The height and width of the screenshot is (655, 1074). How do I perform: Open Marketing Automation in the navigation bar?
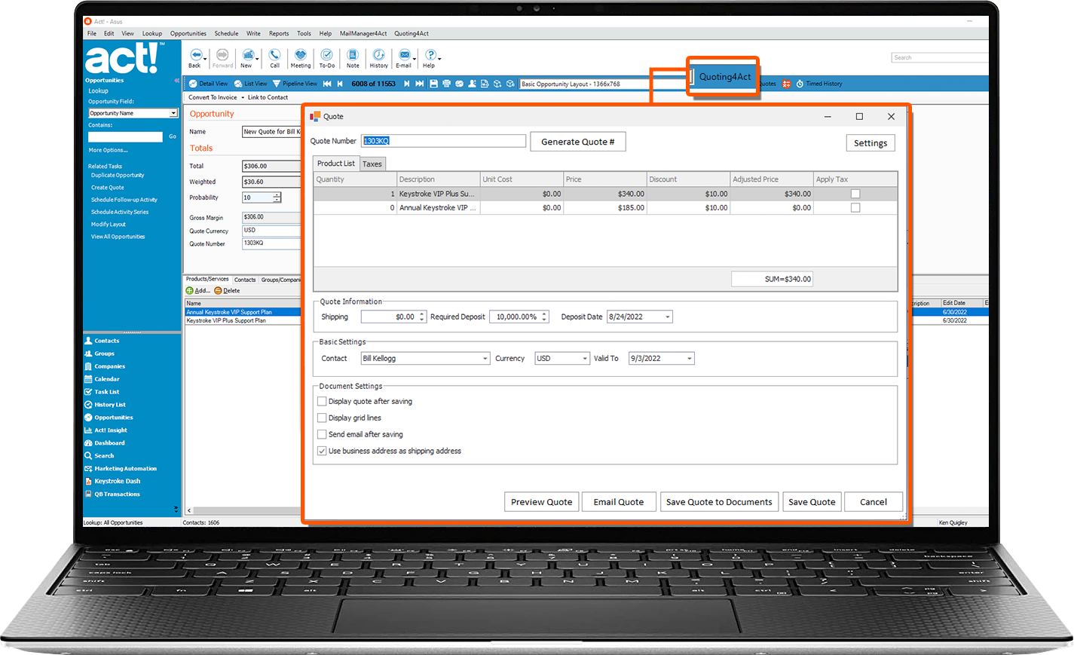121,469
